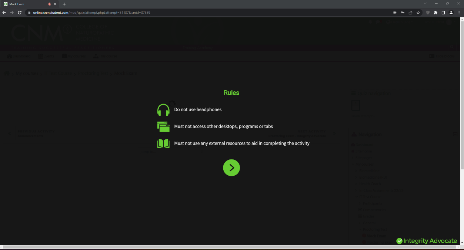Click the home icon in the breadcrumb trail
Viewport: 464px width, 250px height.
[x=6, y=73]
